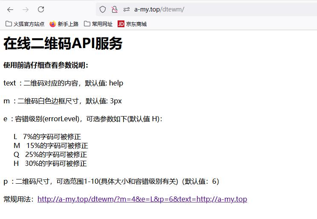The height and width of the screenshot is (219, 317).
Task: Click the bold text 使用前请仔细查看参数说明
Action: (46, 65)
